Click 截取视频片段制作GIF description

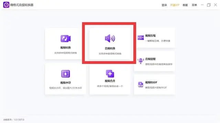156,87
